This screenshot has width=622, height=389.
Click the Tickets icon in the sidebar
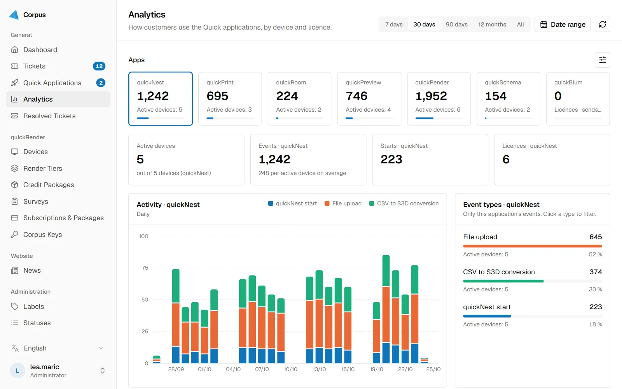coord(15,66)
